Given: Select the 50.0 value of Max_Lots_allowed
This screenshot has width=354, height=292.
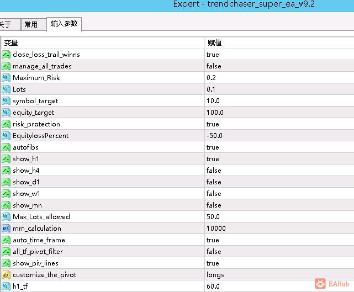Looking at the screenshot, I should tap(213, 217).
